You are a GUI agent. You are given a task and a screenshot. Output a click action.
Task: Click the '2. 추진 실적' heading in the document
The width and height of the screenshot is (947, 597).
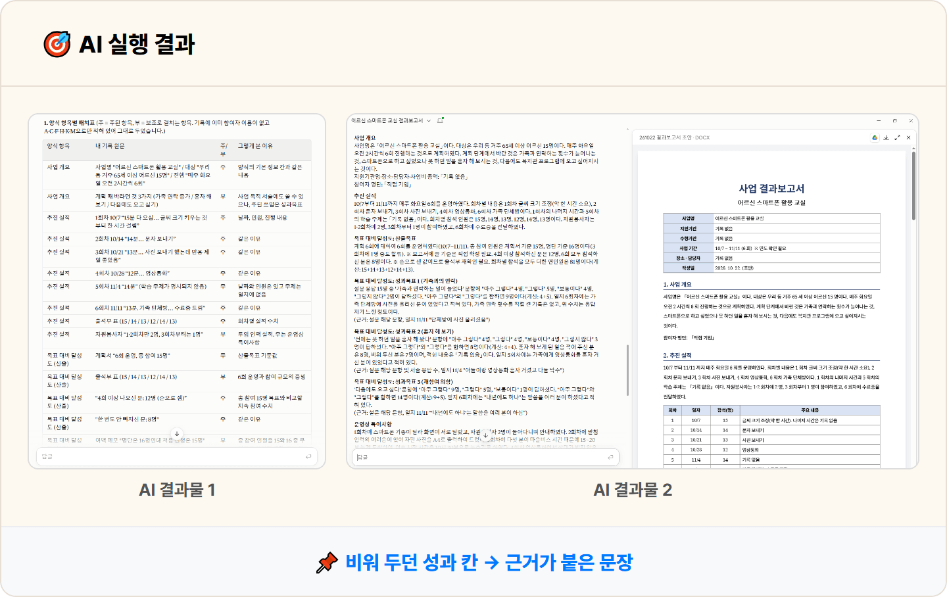[677, 355]
